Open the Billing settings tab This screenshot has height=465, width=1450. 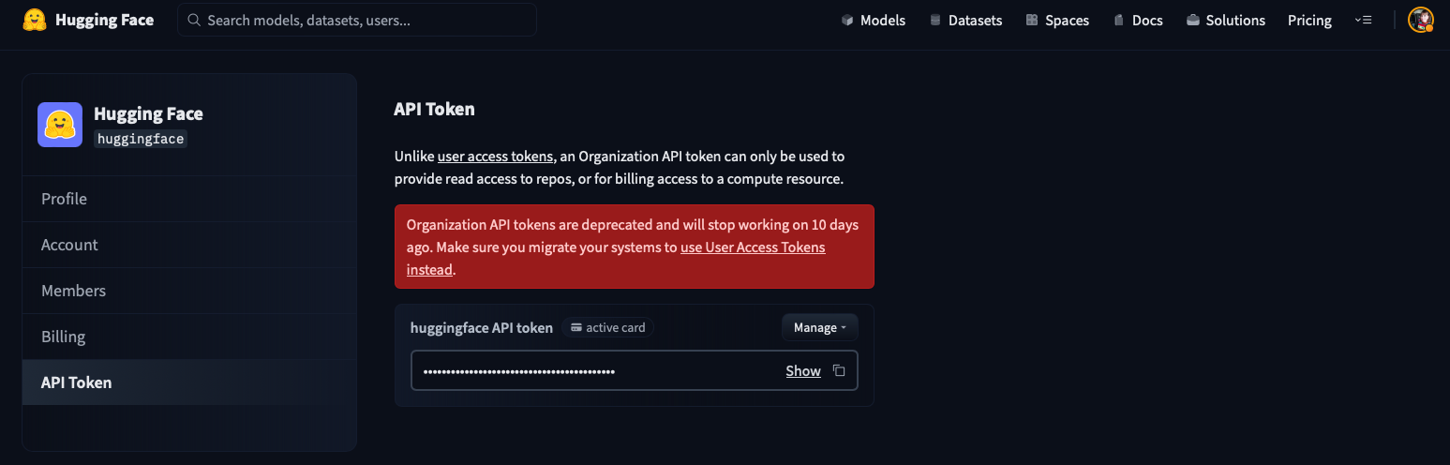click(x=63, y=337)
